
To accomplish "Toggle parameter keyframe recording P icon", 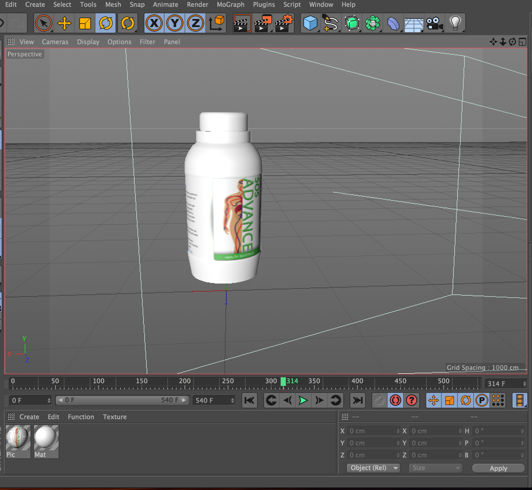I will pos(482,400).
